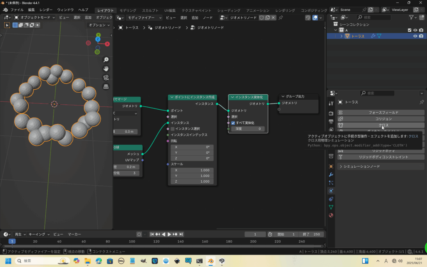Play the animation in reverse
Image resolution: width=427 pixels, height=267 pixels.
point(163,234)
